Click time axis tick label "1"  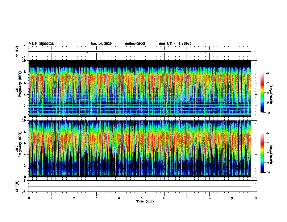[x=51, y=198]
